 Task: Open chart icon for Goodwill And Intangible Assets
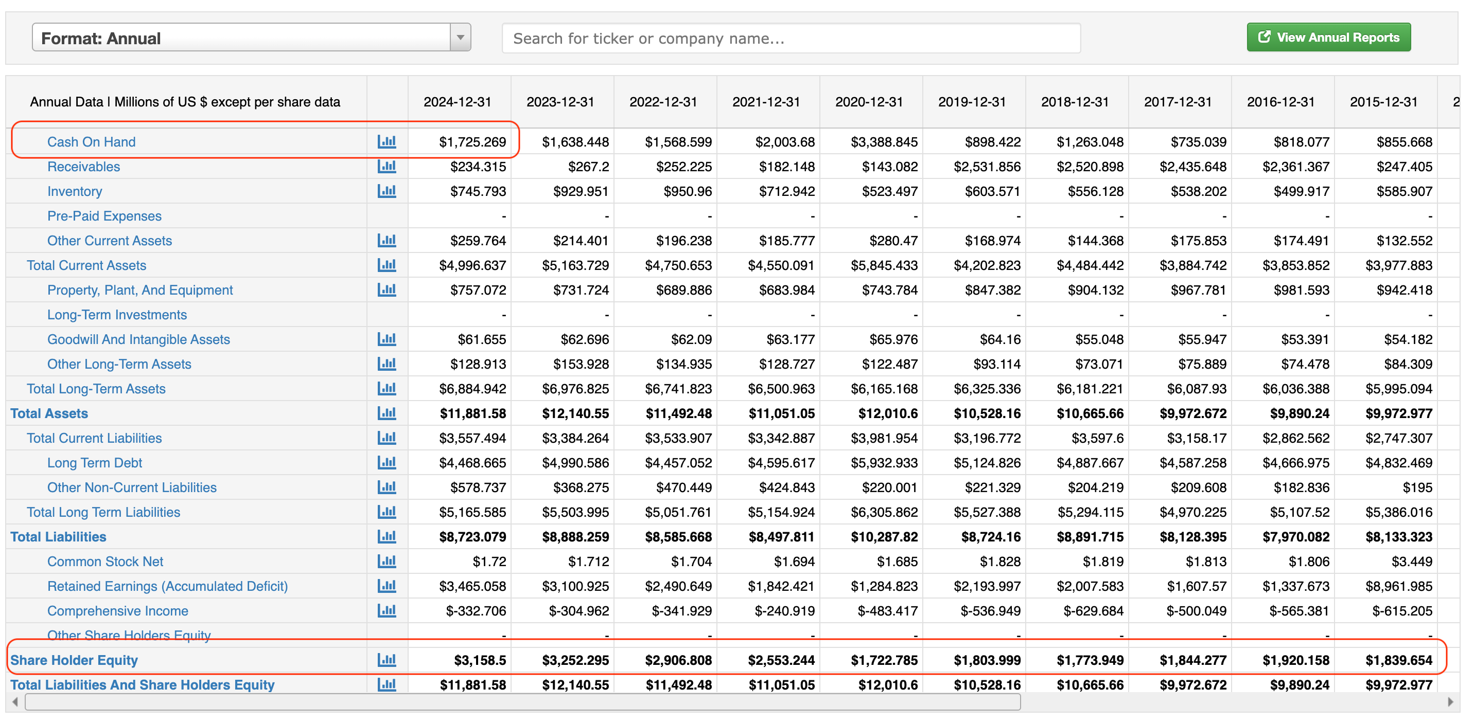coord(387,339)
